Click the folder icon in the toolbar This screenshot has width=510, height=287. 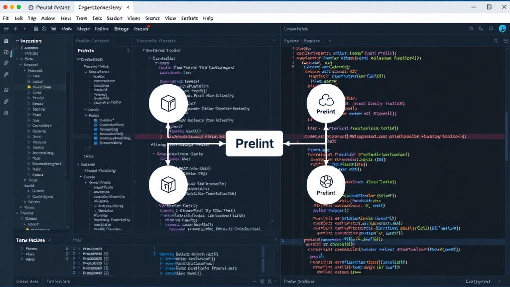[54, 28]
